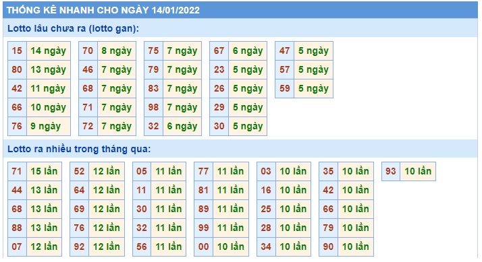Select number 30 with 5 ngày

219,126
